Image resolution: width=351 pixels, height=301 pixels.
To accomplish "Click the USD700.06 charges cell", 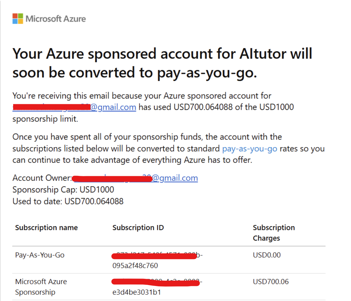I will [271, 282].
